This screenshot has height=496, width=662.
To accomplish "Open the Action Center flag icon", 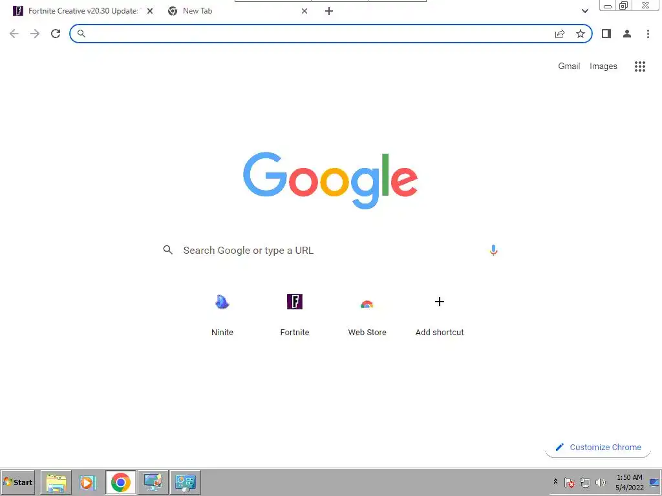I will [x=570, y=482].
